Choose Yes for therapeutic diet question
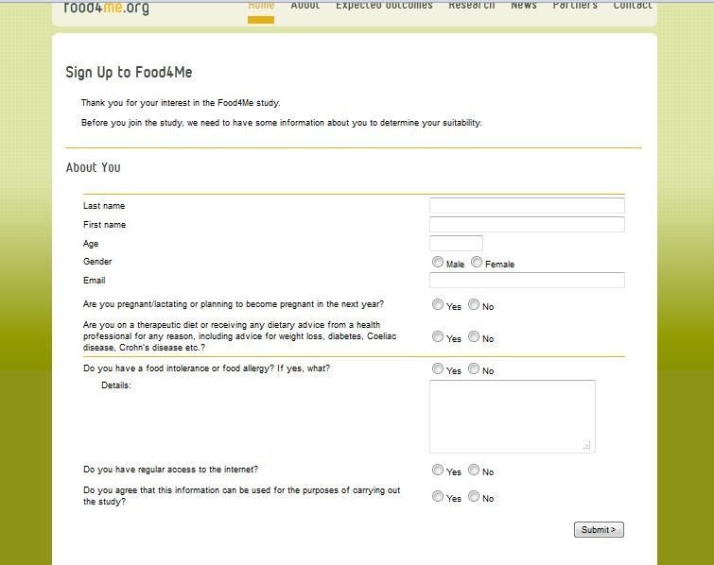 [438, 336]
